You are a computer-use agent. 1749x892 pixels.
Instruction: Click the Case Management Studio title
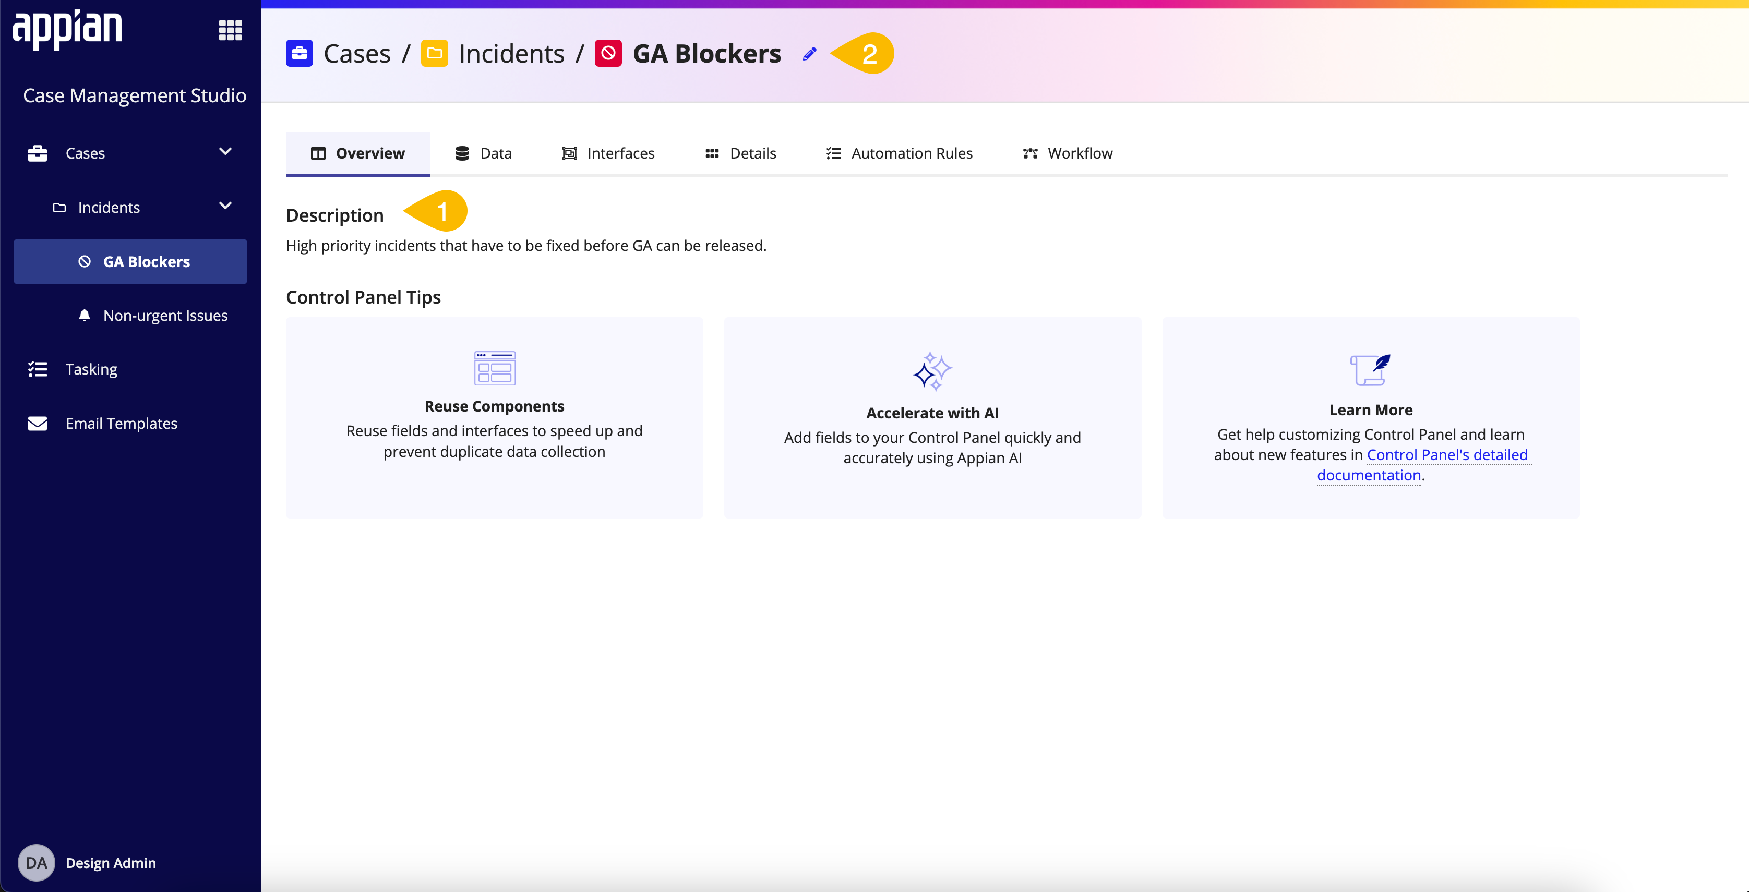[x=135, y=95]
